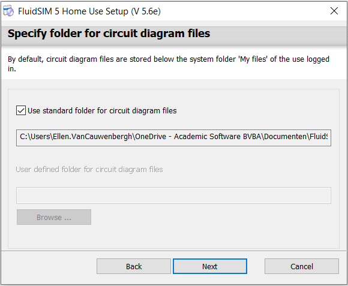Click the 'User defined folder for circuit diagram files' label
The height and width of the screenshot is (286, 348).
click(89, 170)
